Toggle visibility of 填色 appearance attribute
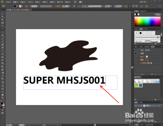The image size is (163, 126). [x=136, y=60]
